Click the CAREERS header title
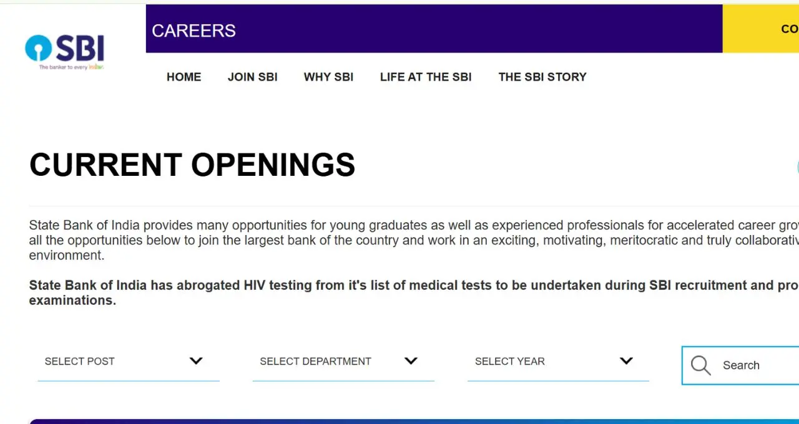The height and width of the screenshot is (424, 799). (194, 31)
